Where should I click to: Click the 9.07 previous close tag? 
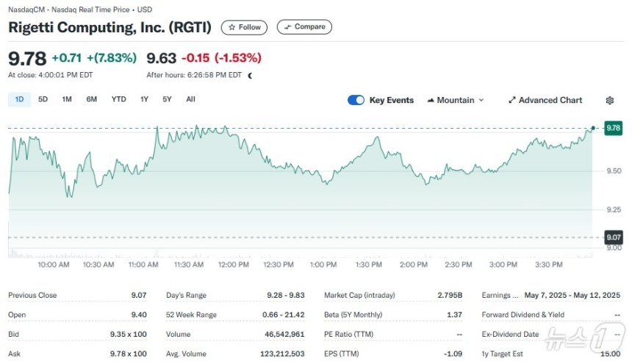(x=613, y=237)
